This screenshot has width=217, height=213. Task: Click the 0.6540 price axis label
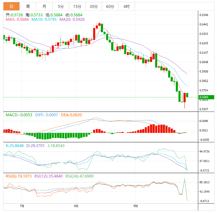204,15
